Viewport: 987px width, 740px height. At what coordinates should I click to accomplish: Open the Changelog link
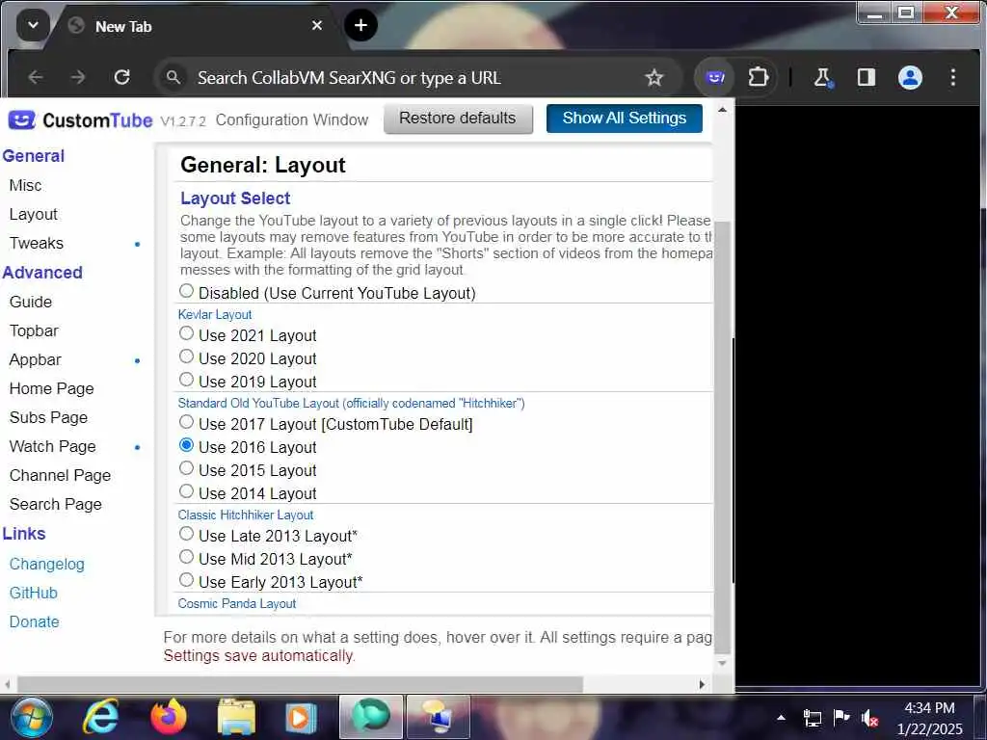(46, 564)
